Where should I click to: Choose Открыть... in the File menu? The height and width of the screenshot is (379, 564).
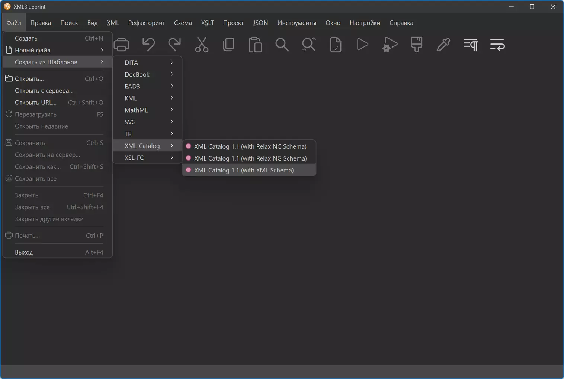(58, 79)
